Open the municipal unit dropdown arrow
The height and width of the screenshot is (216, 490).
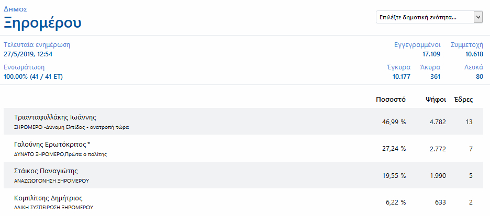pyautogui.click(x=478, y=17)
